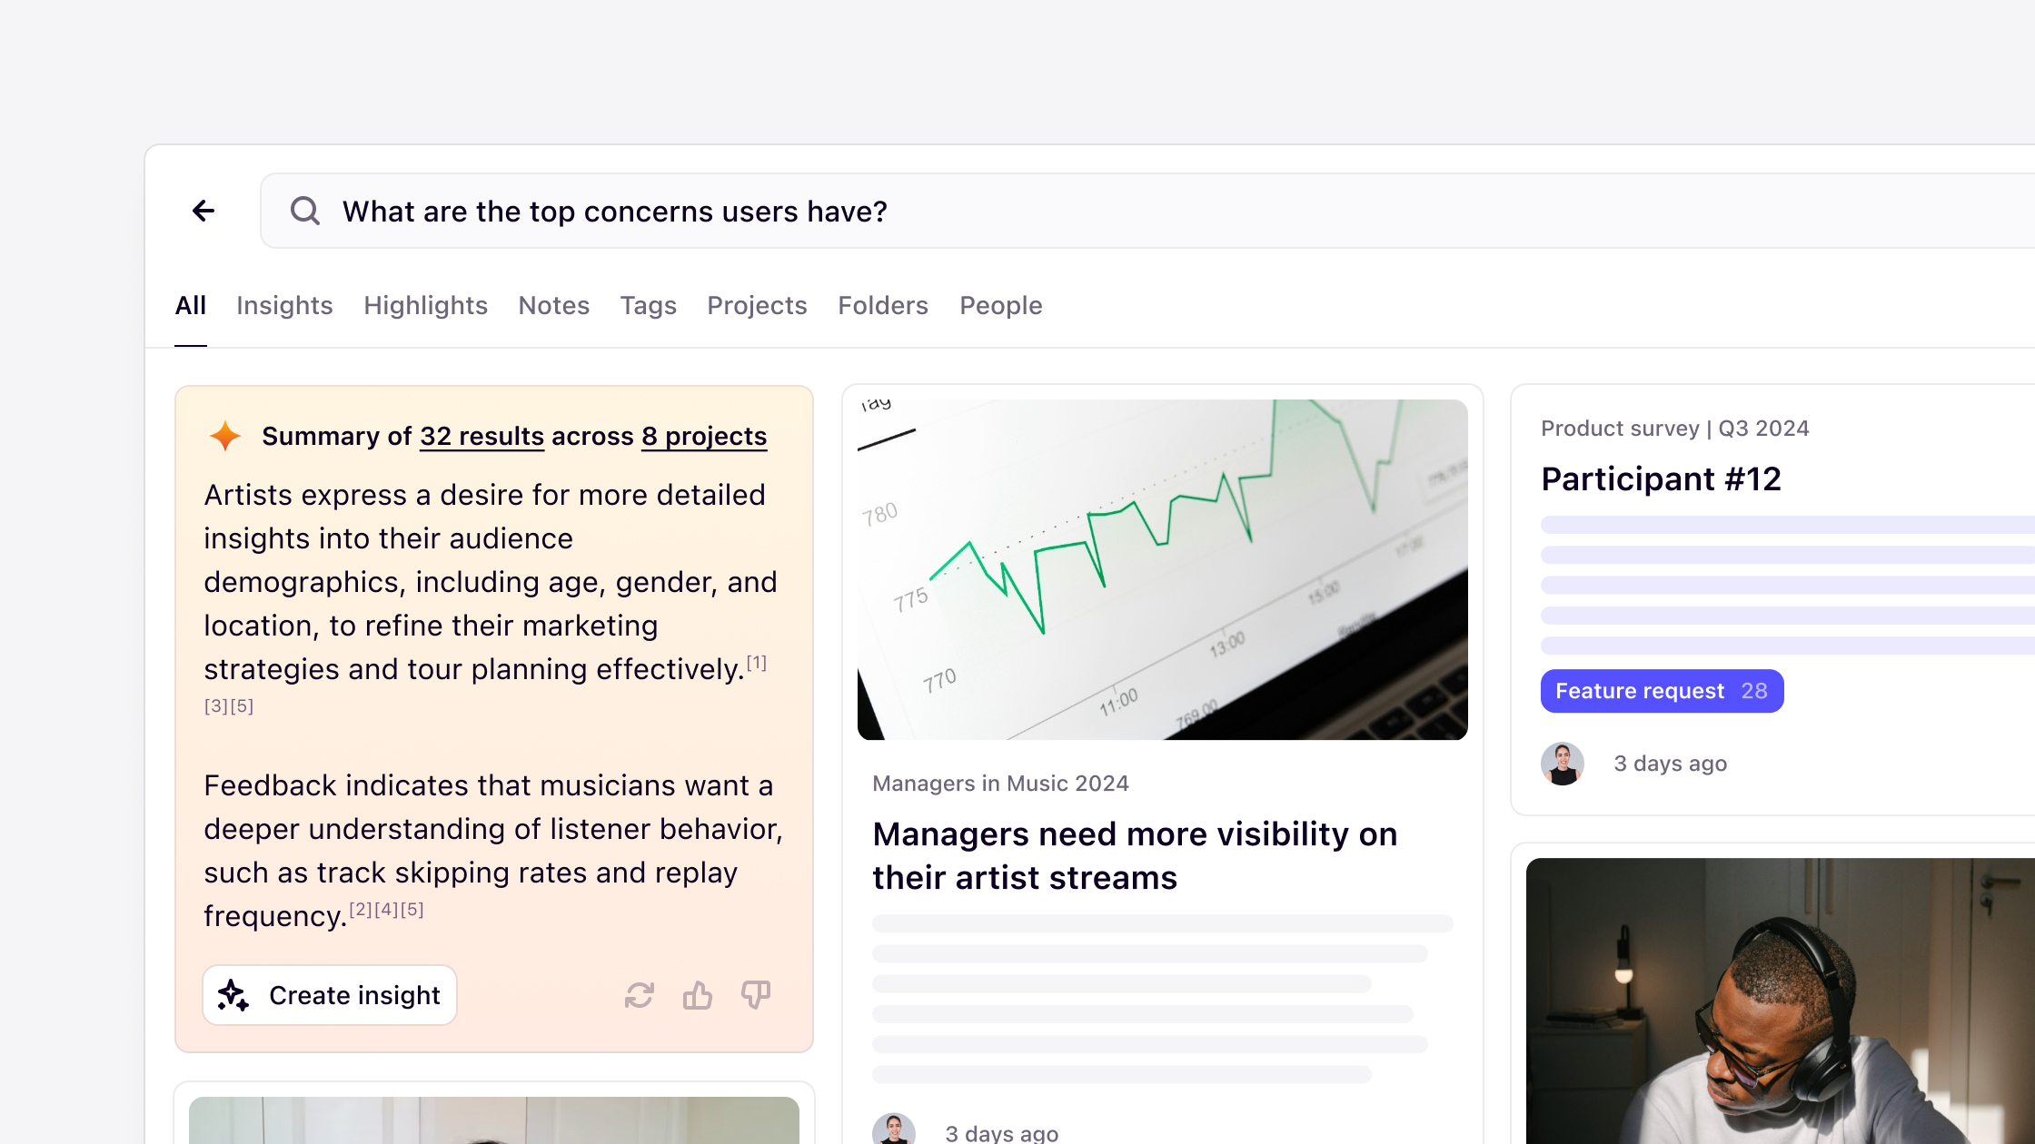Switch to the Insights tab
This screenshot has height=1144, width=2035.
point(284,305)
